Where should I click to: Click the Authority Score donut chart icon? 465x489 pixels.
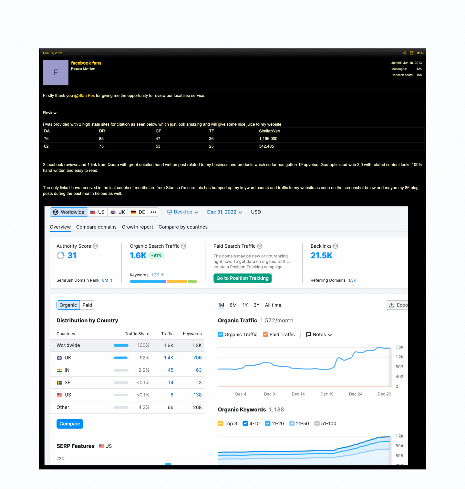(x=61, y=255)
